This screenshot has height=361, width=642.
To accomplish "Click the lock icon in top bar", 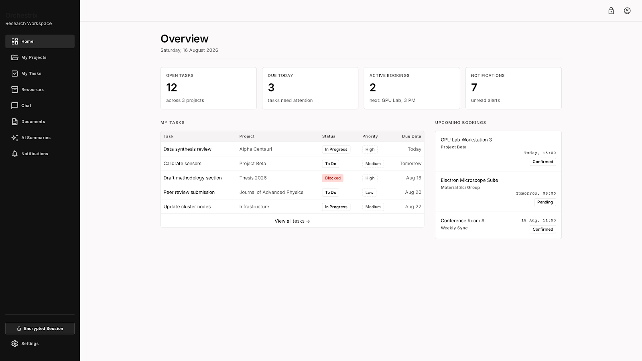I will coord(611,11).
